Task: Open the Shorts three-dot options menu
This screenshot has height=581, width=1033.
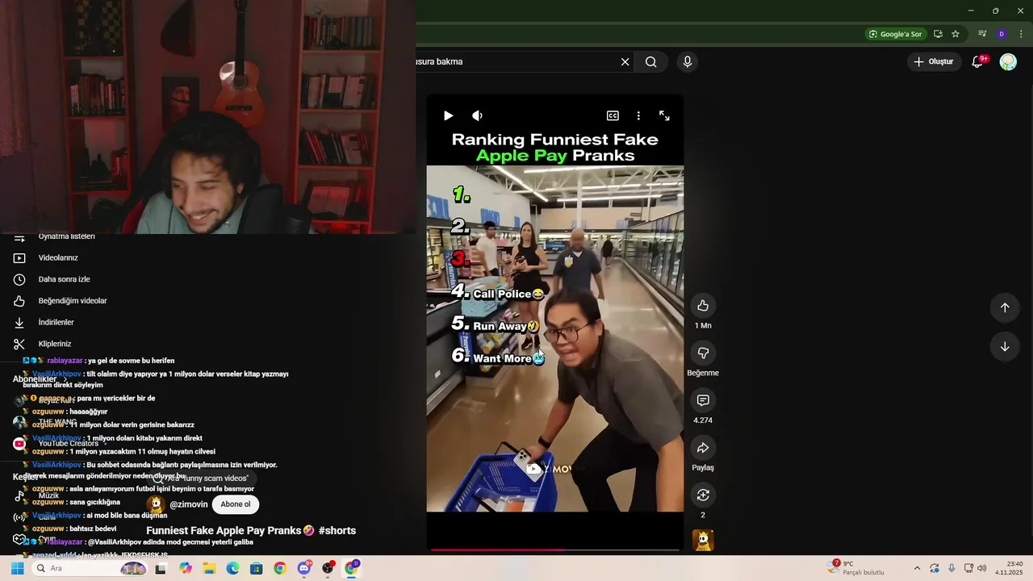Action: click(638, 115)
